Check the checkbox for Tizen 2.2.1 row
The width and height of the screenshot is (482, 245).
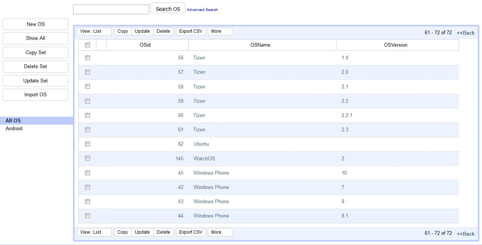pyautogui.click(x=88, y=115)
